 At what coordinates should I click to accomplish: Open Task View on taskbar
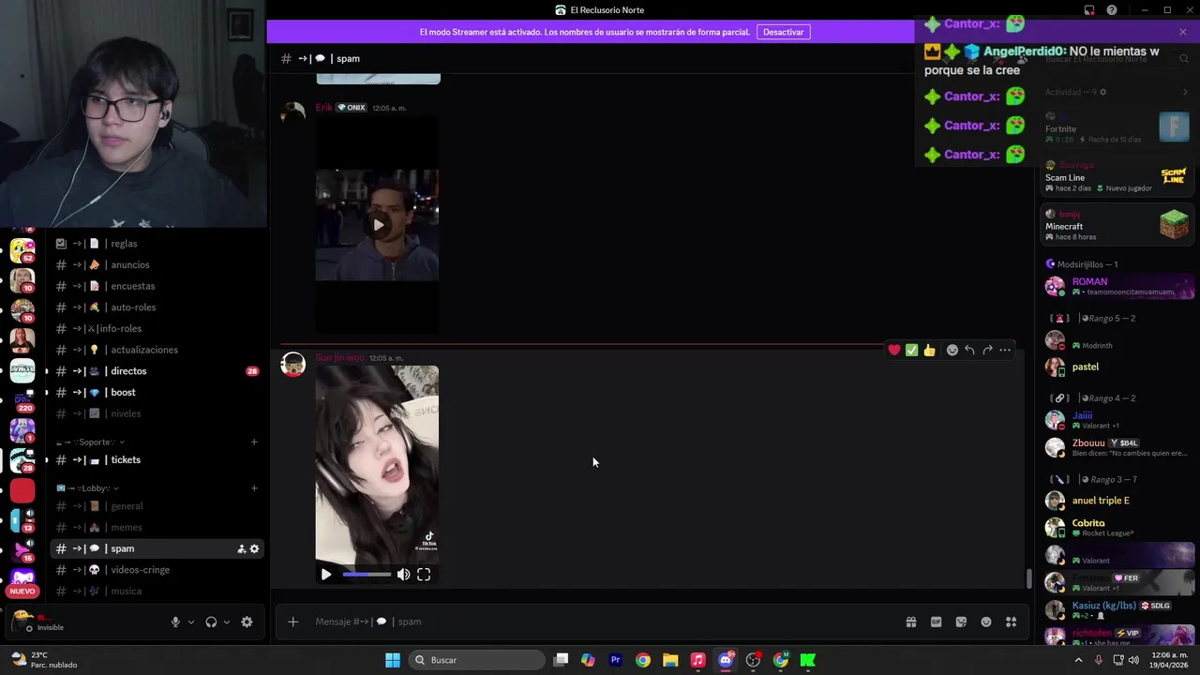(x=561, y=660)
